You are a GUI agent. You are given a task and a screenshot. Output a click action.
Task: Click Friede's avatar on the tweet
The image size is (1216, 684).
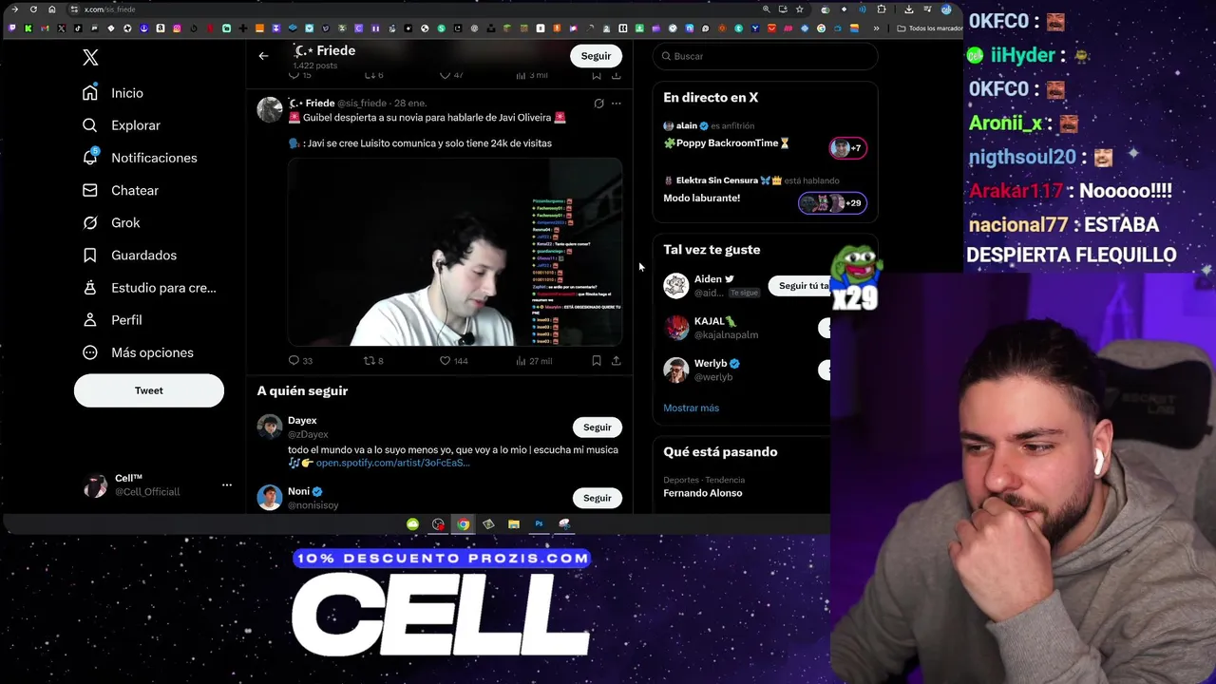tap(270, 110)
